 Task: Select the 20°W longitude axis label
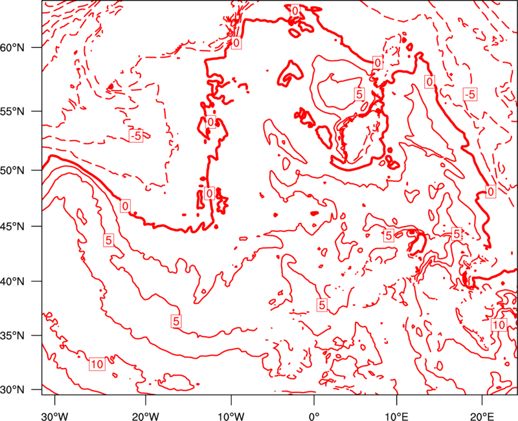pos(146,416)
